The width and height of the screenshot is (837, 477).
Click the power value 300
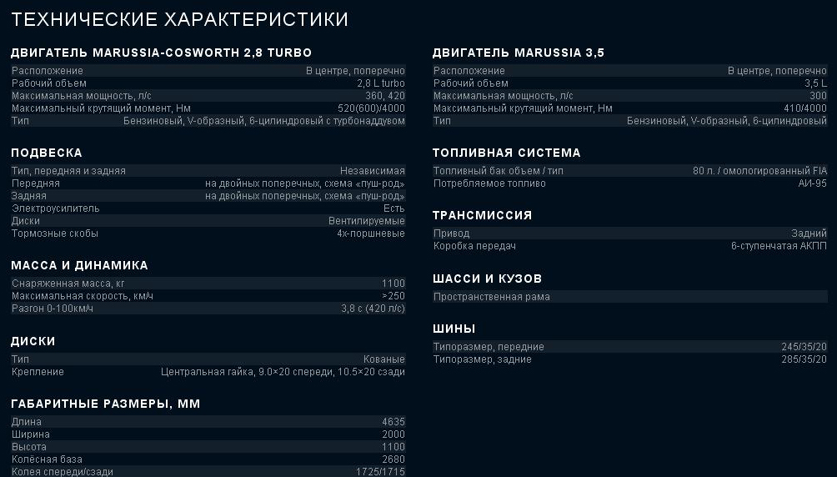tap(818, 96)
